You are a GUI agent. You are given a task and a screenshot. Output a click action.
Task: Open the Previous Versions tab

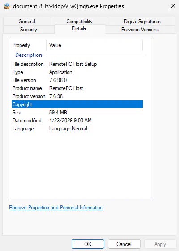click(x=140, y=30)
